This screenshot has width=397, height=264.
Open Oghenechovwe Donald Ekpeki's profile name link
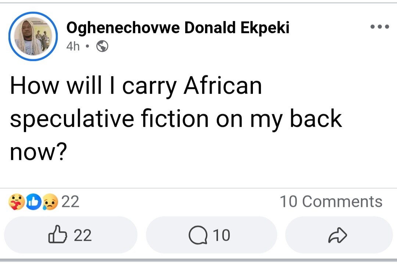(x=178, y=28)
